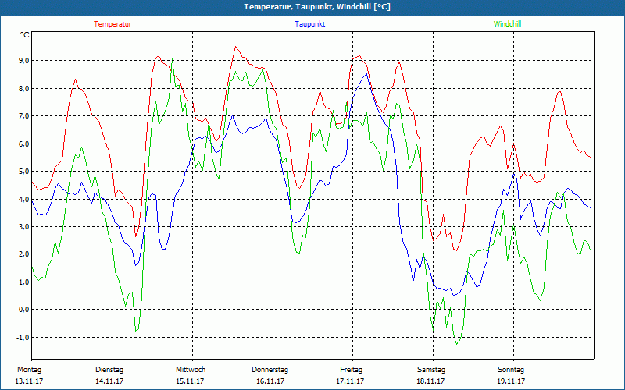This screenshot has width=625, height=390.
Task: Click the 19.11.17 date label
Action: point(511,381)
